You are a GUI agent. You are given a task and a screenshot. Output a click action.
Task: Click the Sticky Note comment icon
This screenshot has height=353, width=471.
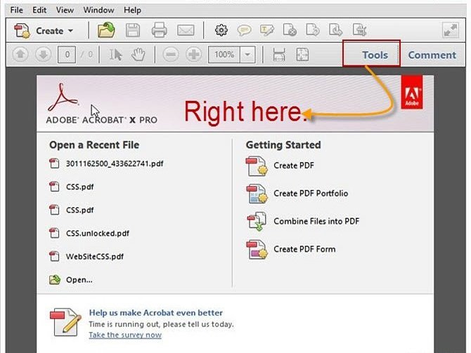click(244, 30)
